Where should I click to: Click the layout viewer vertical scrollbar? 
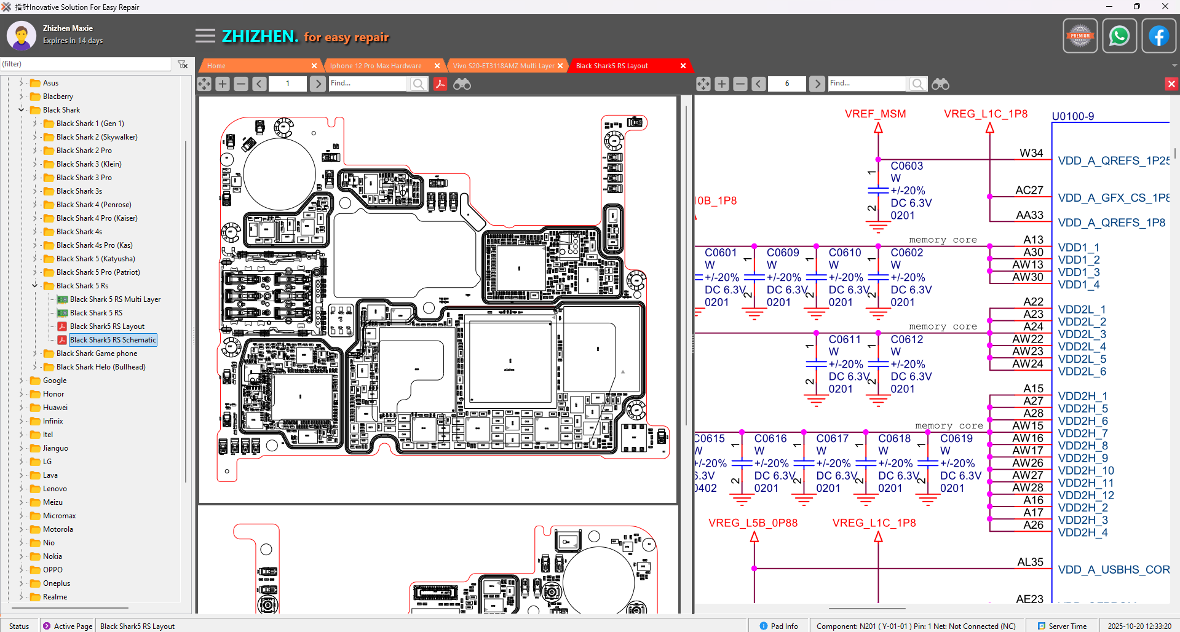click(x=686, y=265)
